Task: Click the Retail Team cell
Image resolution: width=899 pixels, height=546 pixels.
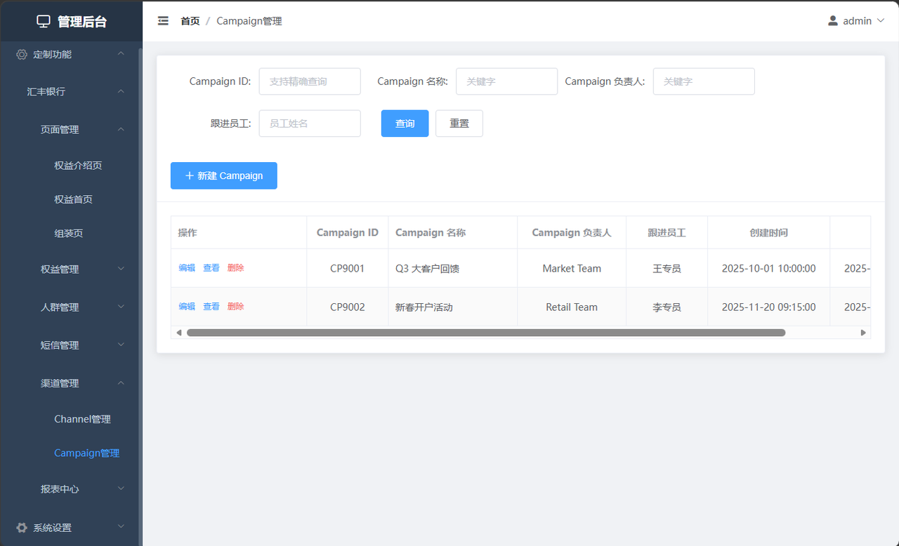Action: (572, 307)
